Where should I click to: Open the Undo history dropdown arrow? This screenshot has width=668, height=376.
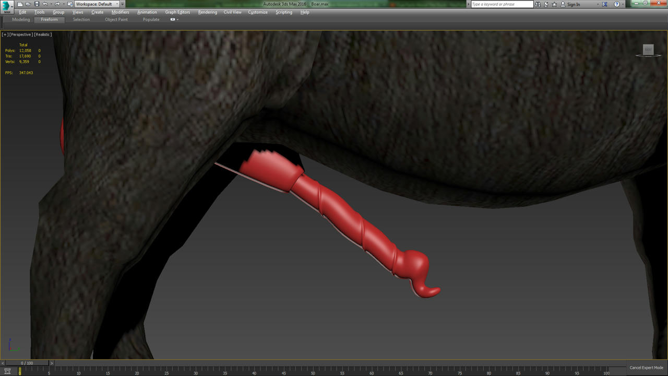pos(51,4)
